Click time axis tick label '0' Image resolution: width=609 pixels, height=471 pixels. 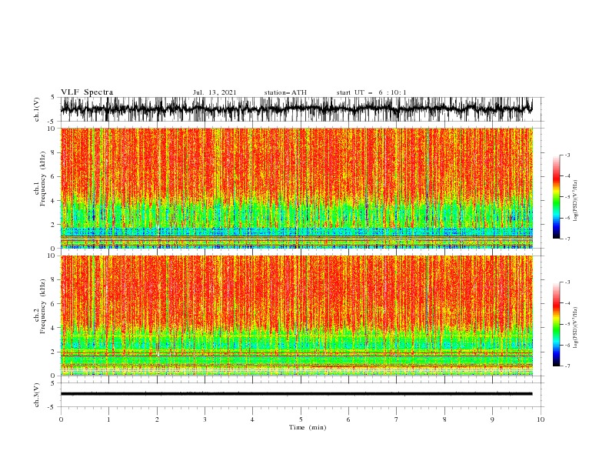point(61,419)
